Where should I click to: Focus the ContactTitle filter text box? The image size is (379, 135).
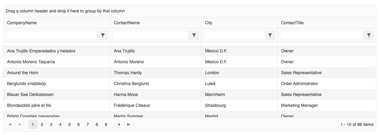pos(321,35)
